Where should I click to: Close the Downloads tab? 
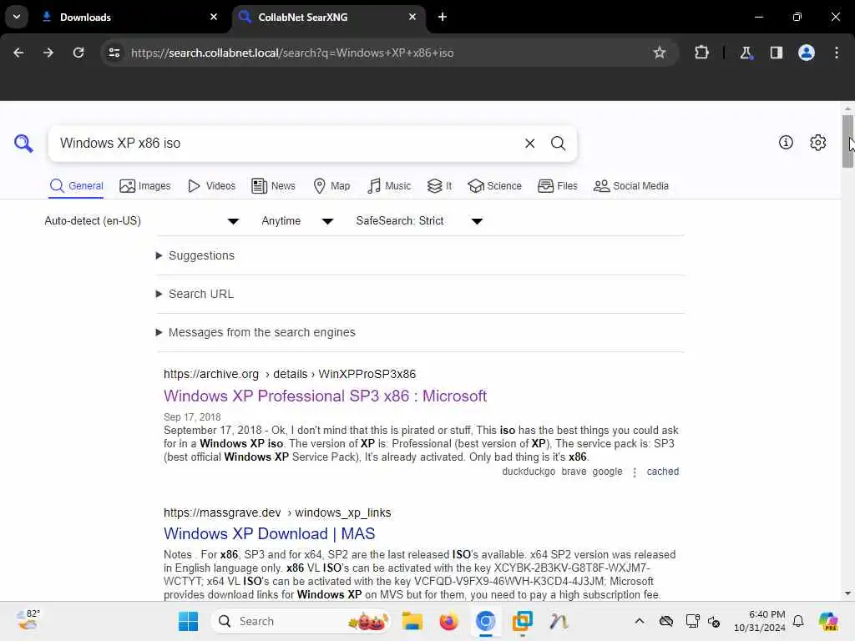214,17
